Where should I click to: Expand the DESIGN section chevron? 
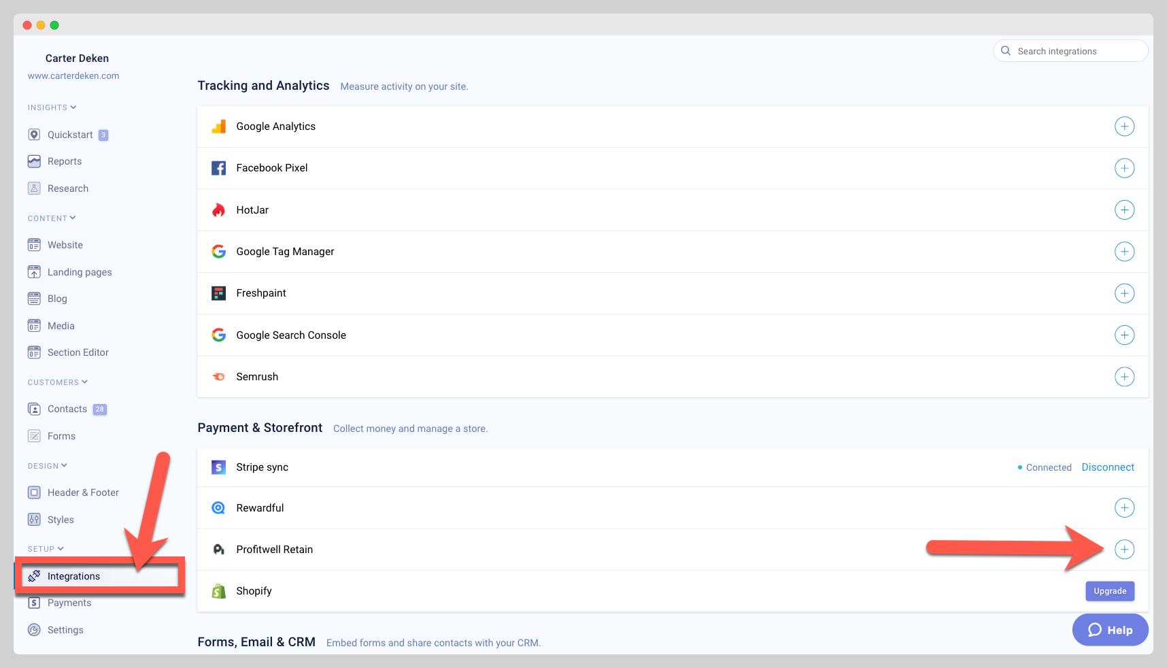pos(63,465)
